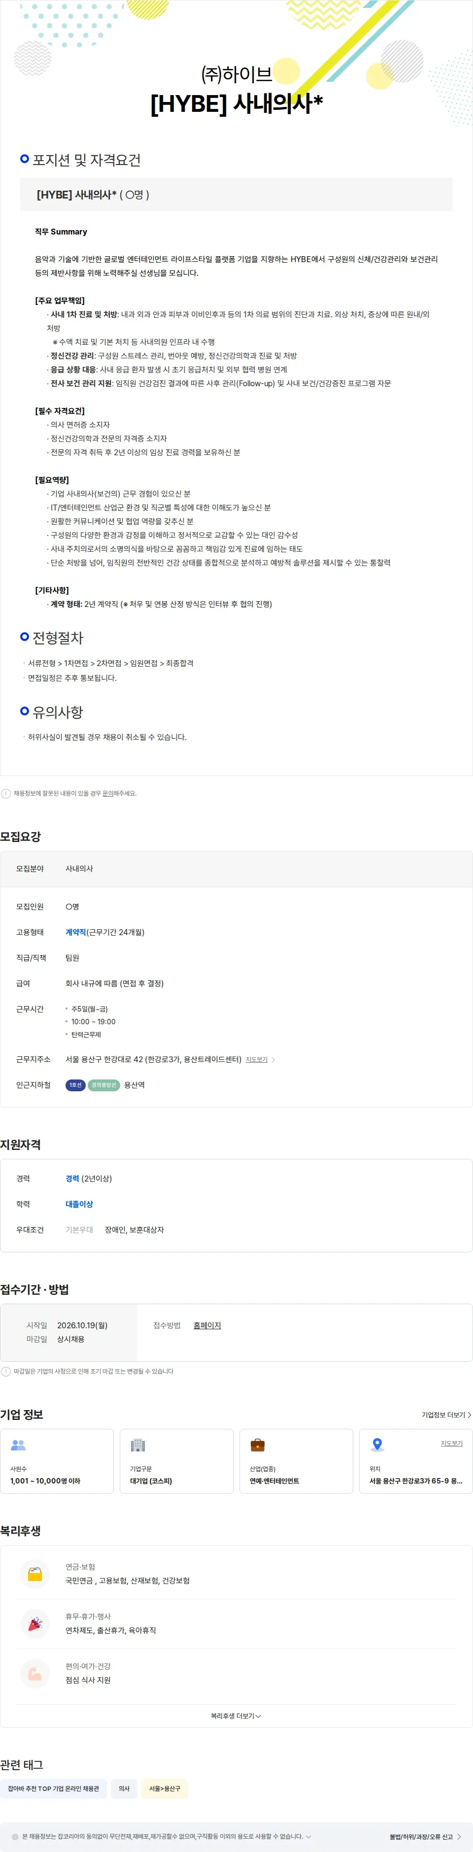Click the 연차제도, 출산휴가, 육아휴직 text
The width and height of the screenshot is (473, 1852).
111,1631
